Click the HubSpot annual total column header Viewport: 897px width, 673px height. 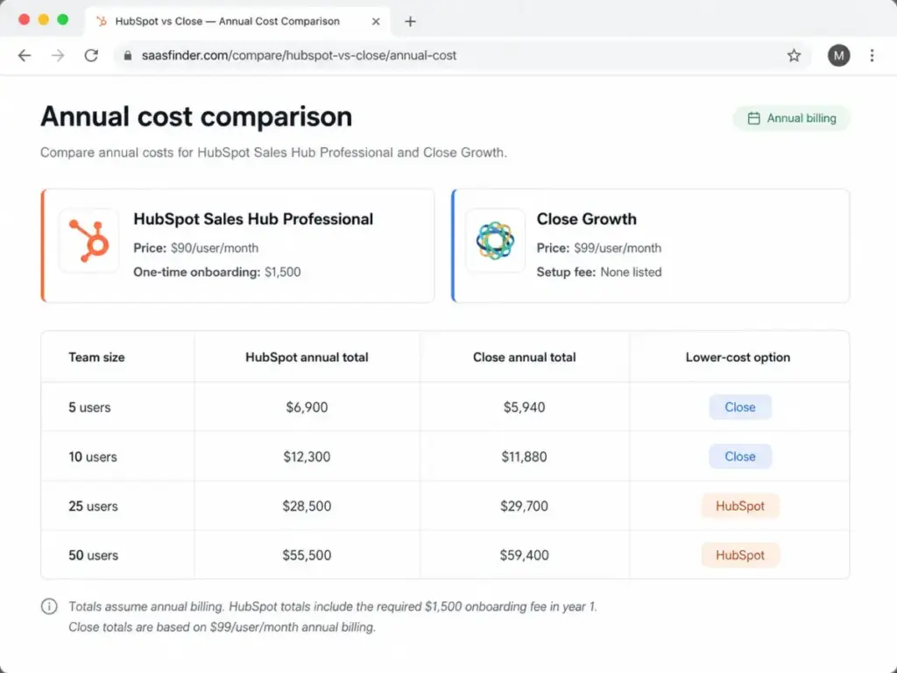307,358
